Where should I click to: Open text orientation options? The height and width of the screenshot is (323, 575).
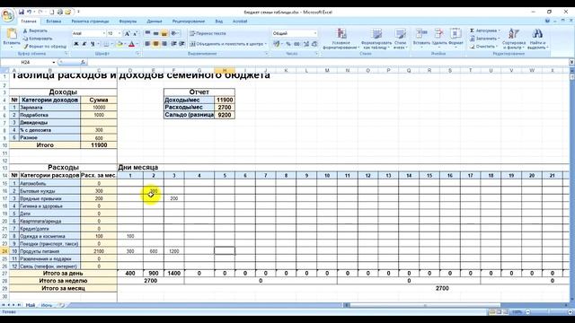tap(175, 33)
